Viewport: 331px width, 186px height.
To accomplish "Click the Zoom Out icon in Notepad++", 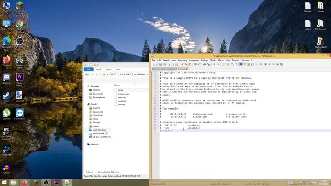I will [x=218, y=64].
